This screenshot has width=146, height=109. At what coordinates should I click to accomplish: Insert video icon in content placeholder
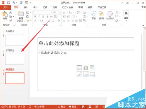pyautogui.click(x=93, y=74)
